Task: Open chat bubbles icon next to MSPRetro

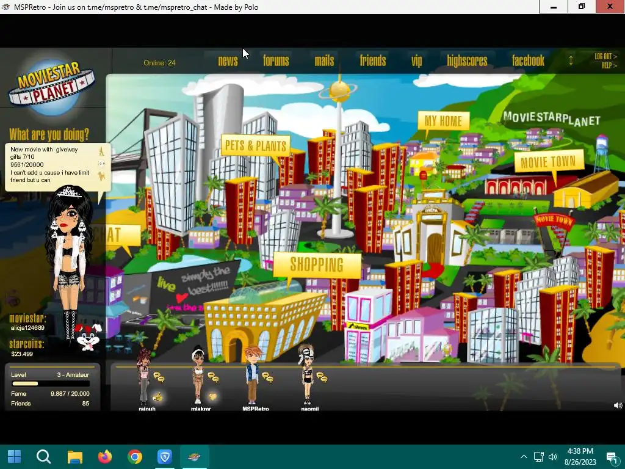Action: tap(267, 377)
